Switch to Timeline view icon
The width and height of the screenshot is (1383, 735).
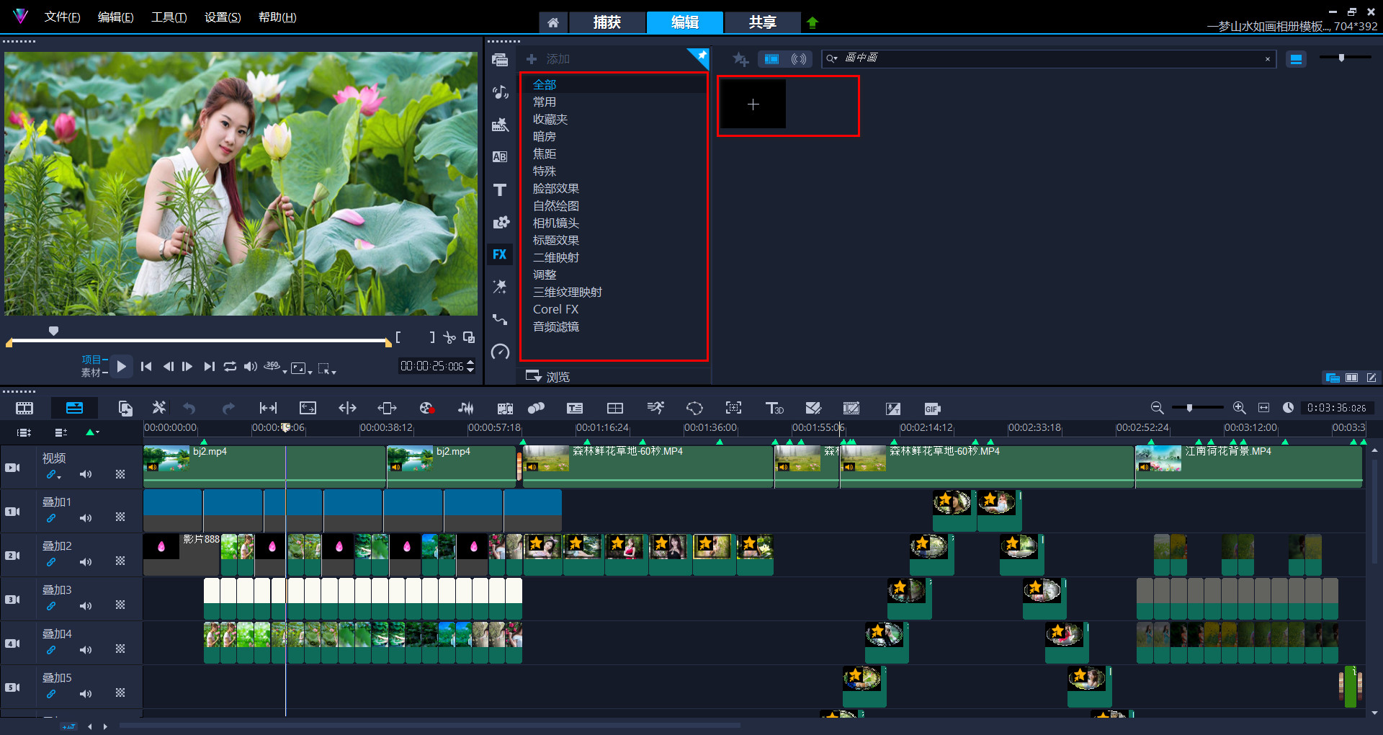(x=74, y=409)
